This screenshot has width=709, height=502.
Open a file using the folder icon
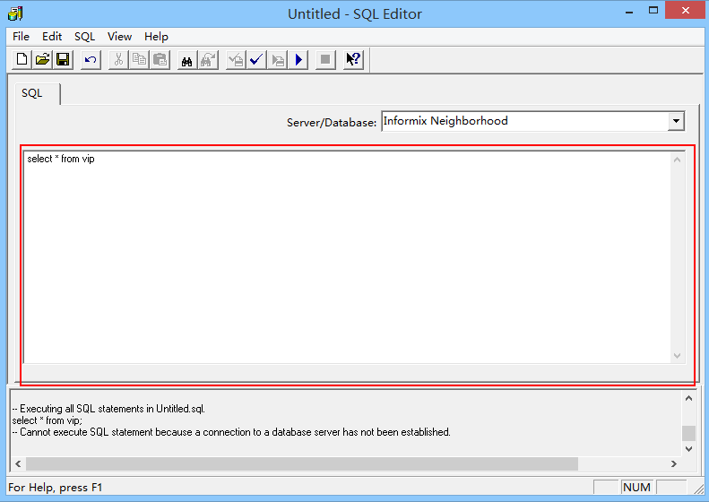pos(43,60)
